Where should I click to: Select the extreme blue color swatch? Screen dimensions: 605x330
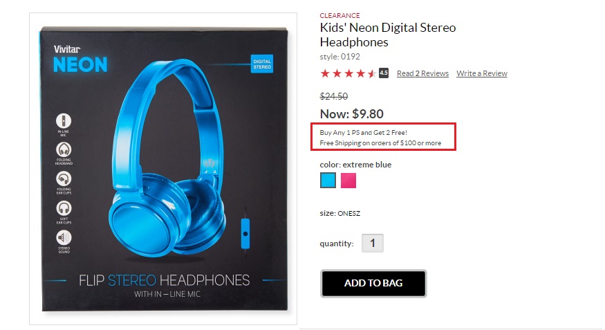[328, 181]
